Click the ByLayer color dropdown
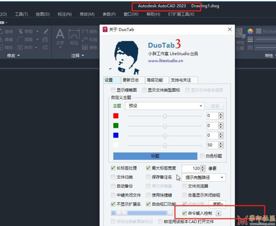The image size is (276, 226). coord(266,31)
